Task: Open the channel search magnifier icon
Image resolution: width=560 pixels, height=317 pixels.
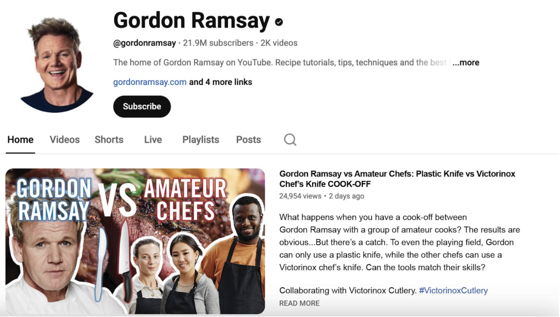Action: tap(290, 140)
